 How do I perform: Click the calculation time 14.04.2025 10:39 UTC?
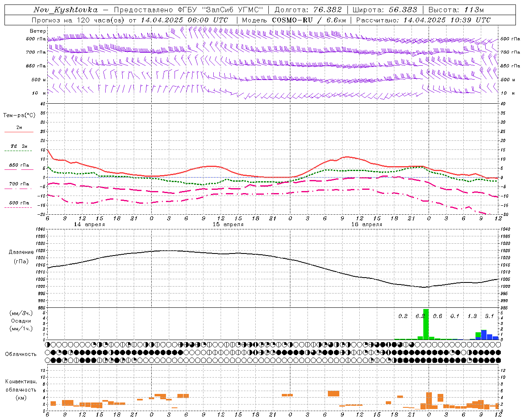pyautogui.click(x=447, y=20)
